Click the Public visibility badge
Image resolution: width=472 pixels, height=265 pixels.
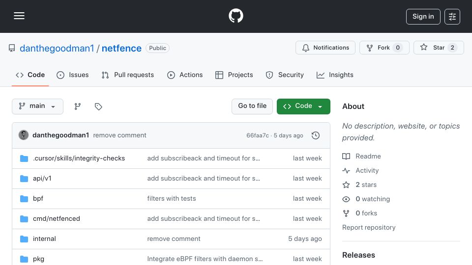pyautogui.click(x=157, y=48)
